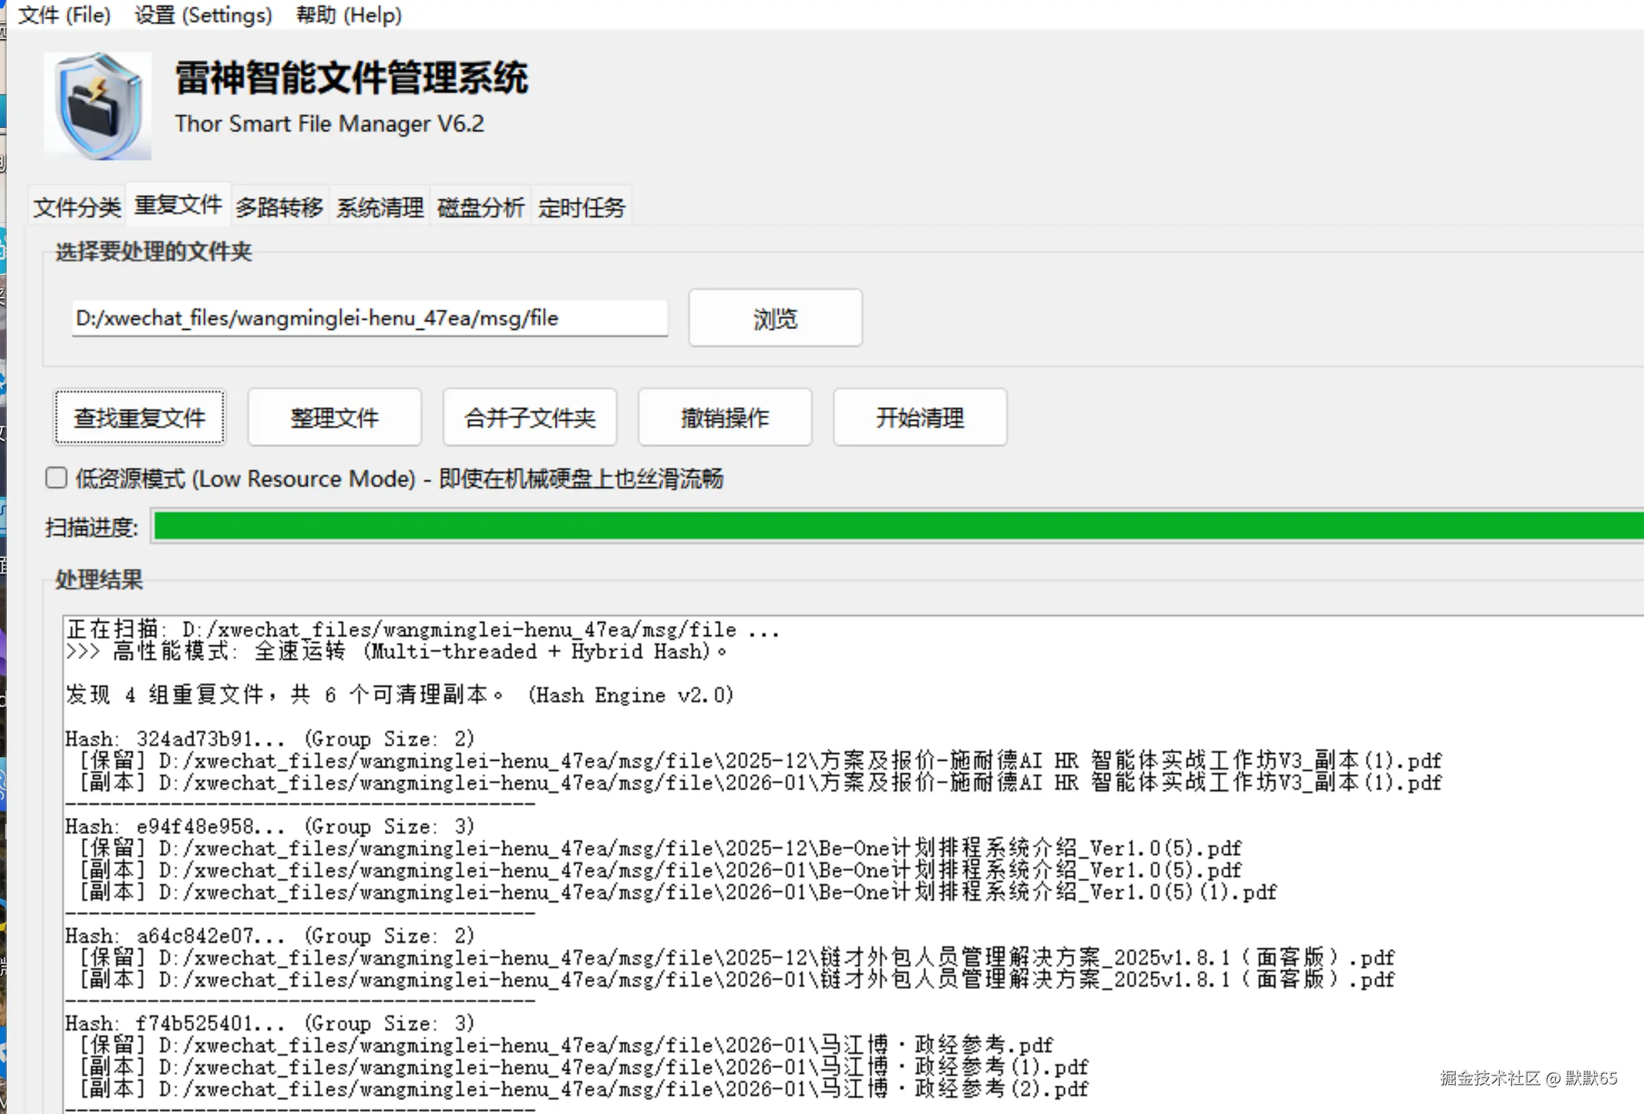This screenshot has height=1114, width=1644.
Task: Open the 设置 (Settings) menu
Action: [203, 15]
